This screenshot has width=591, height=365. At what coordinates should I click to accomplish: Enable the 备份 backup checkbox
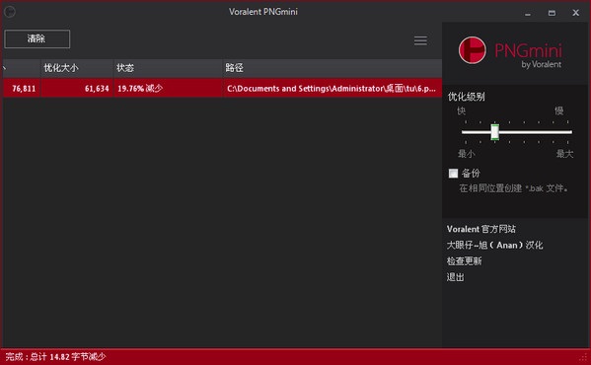pyautogui.click(x=453, y=174)
